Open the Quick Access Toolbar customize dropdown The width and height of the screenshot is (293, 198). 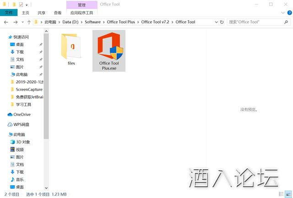[27, 5]
